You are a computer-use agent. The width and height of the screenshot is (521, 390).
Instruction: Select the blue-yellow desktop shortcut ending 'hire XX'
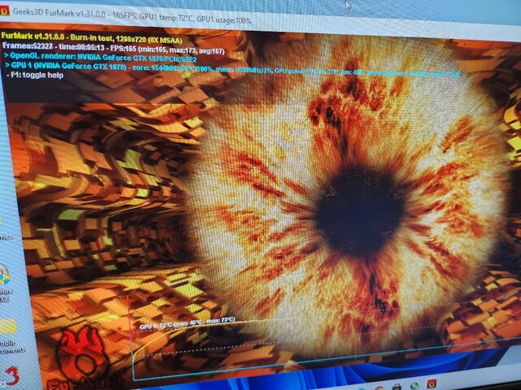[7, 275]
